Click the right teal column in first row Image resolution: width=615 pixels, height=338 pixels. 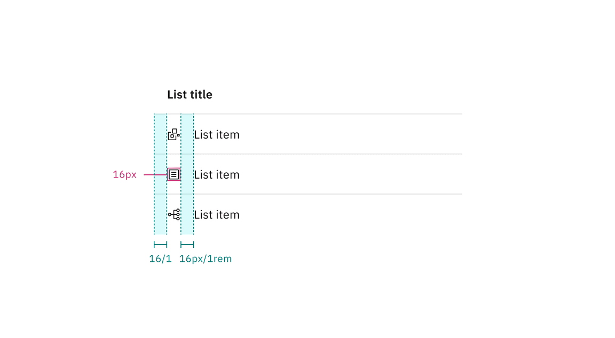pos(187,134)
